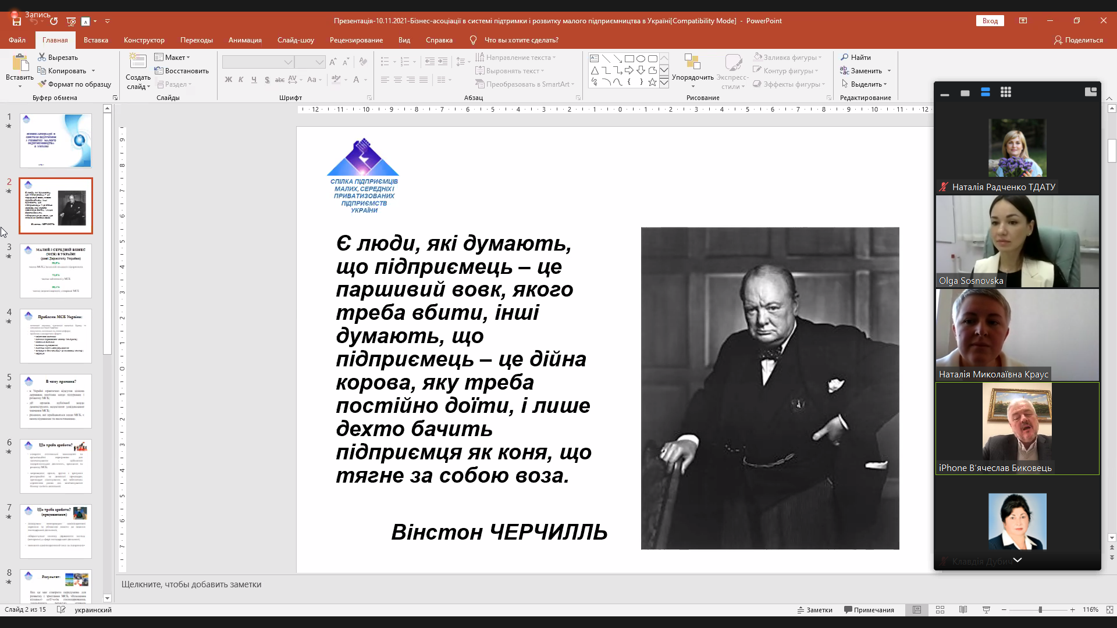Click the Создать слайд icon
Screen dimensions: 1117x628
coord(138,62)
